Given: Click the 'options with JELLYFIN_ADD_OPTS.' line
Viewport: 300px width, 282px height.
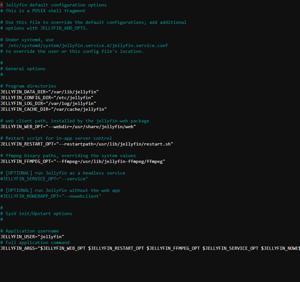Looking at the screenshot, I should (x=44, y=28).
